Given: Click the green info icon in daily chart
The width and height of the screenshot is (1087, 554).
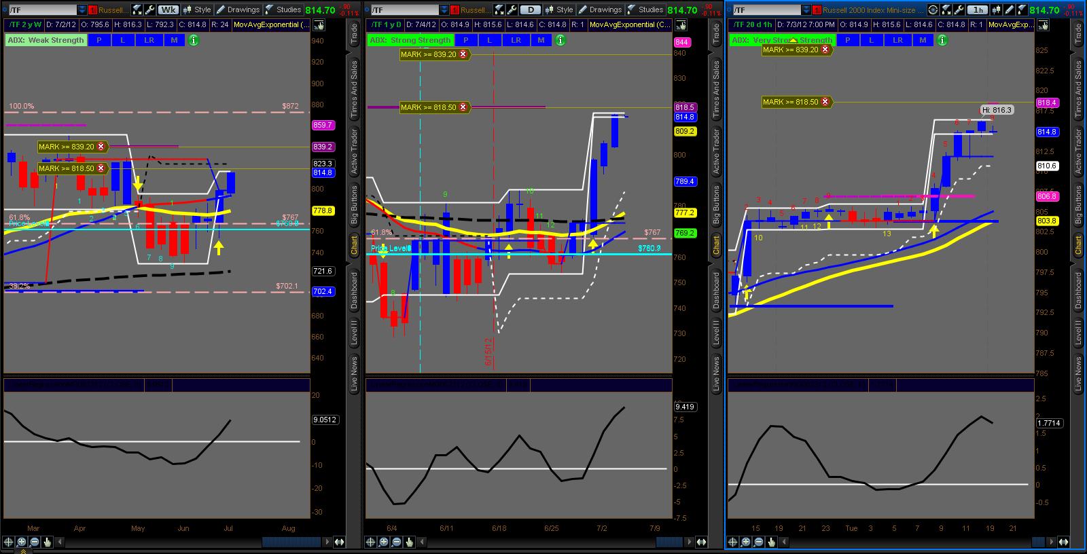Looking at the screenshot, I should pyautogui.click(x=560, y=40).
